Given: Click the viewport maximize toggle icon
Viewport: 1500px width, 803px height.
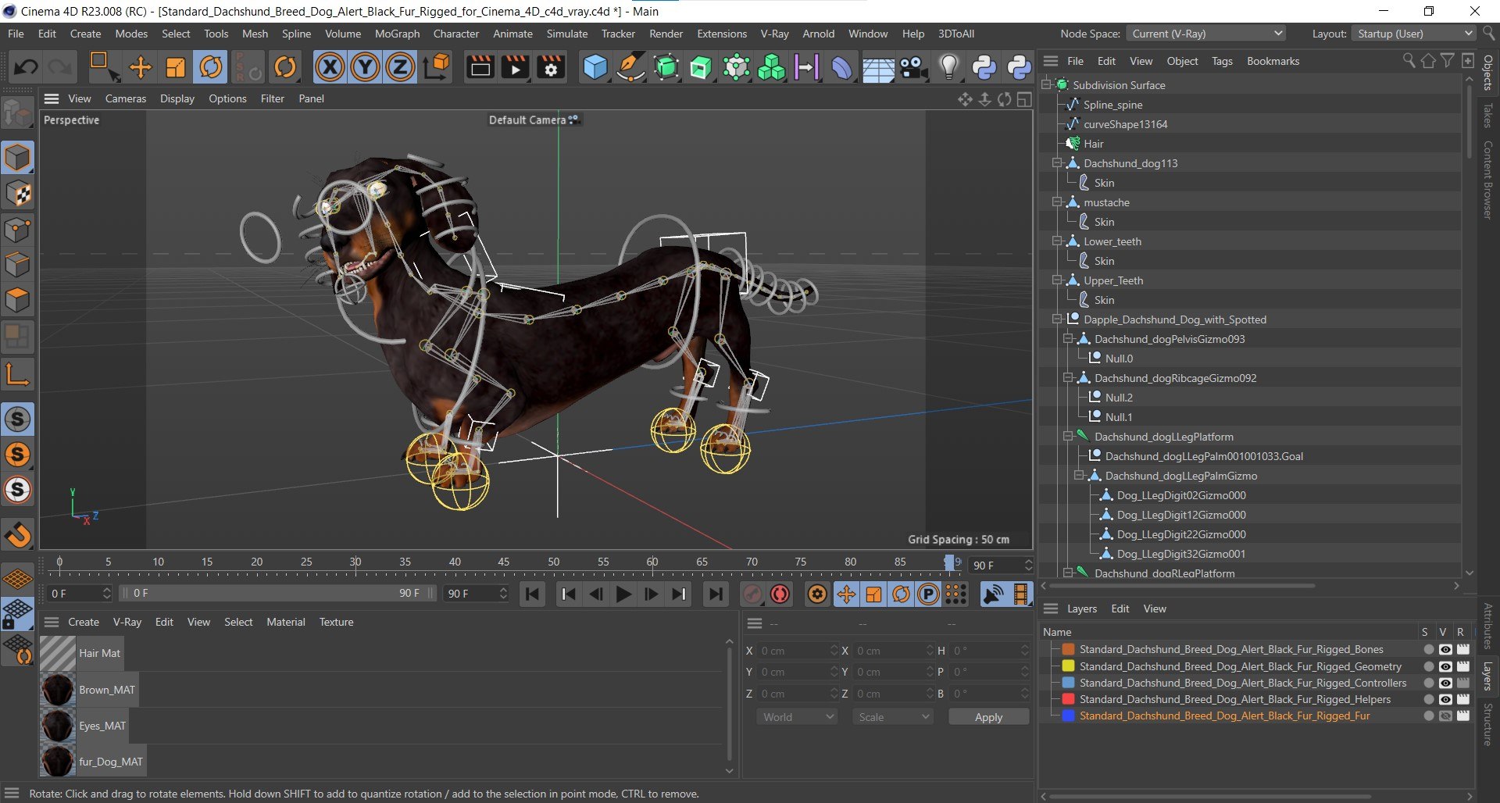Looking at the screenshot, I should 1024,99.
